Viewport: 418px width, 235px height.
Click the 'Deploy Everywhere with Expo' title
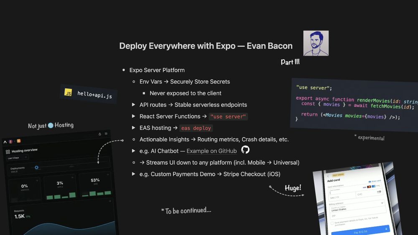click(206, 46)
